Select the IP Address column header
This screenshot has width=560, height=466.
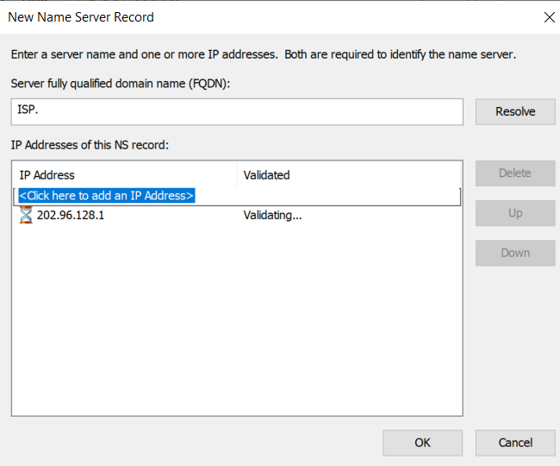point(124,175)
